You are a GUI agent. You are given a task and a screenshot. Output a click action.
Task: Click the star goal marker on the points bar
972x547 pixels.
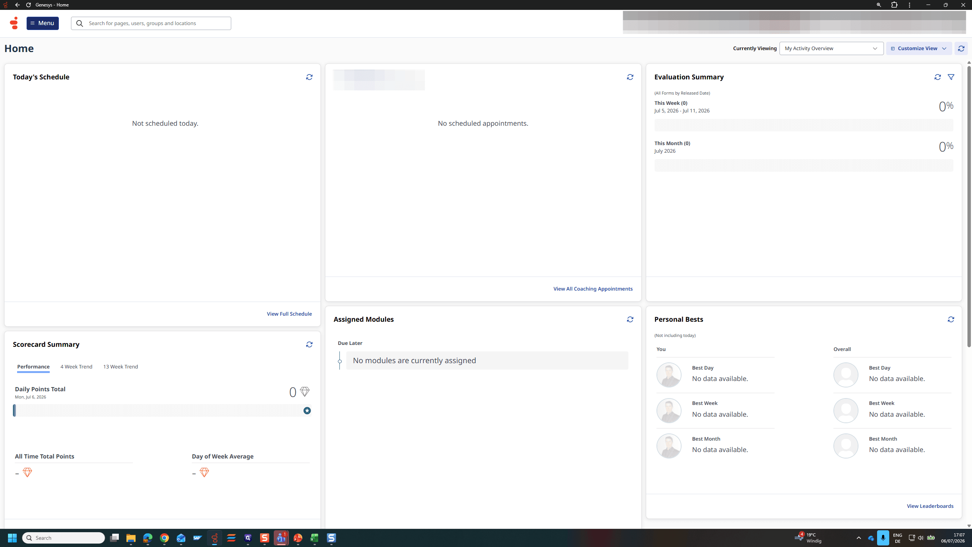pyautogui.click(x=307, y=411)
